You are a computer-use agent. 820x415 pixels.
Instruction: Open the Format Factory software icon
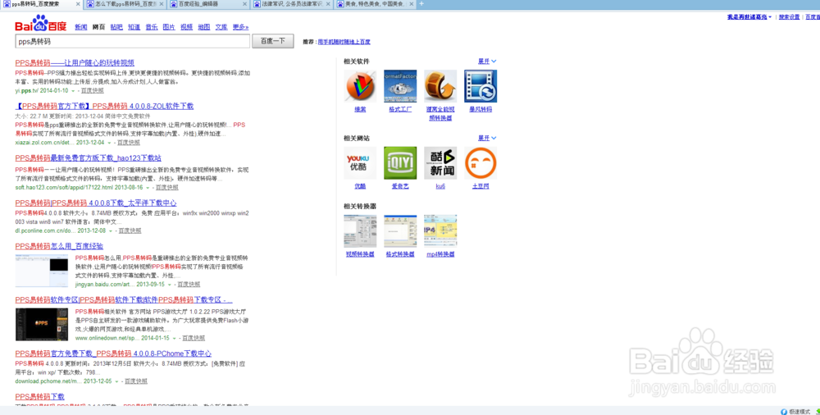click(x=400, y=86)
